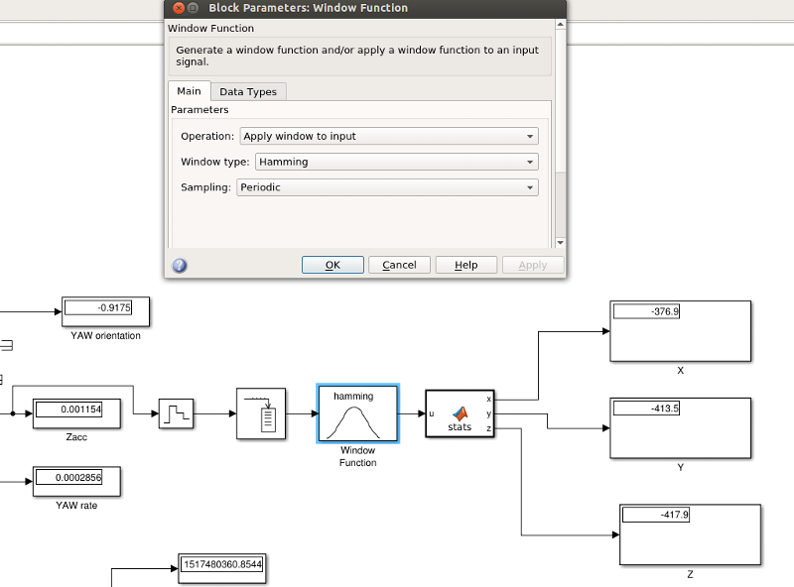Select the Main tab
794x587 pixels.
188,90
